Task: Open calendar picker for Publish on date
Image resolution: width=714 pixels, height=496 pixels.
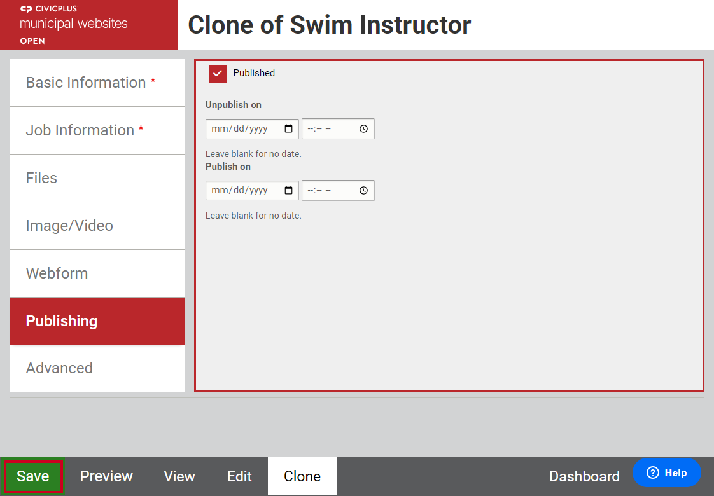Action: (288, 191)
